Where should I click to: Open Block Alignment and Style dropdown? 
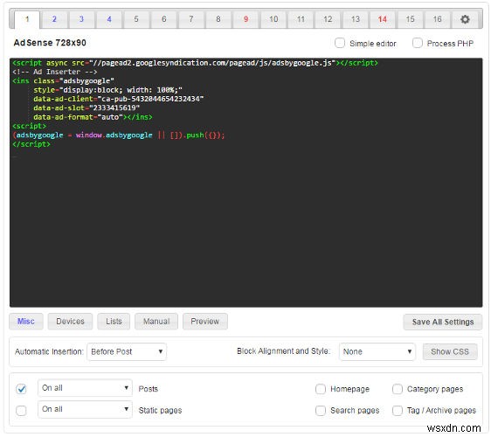(377, 352)
